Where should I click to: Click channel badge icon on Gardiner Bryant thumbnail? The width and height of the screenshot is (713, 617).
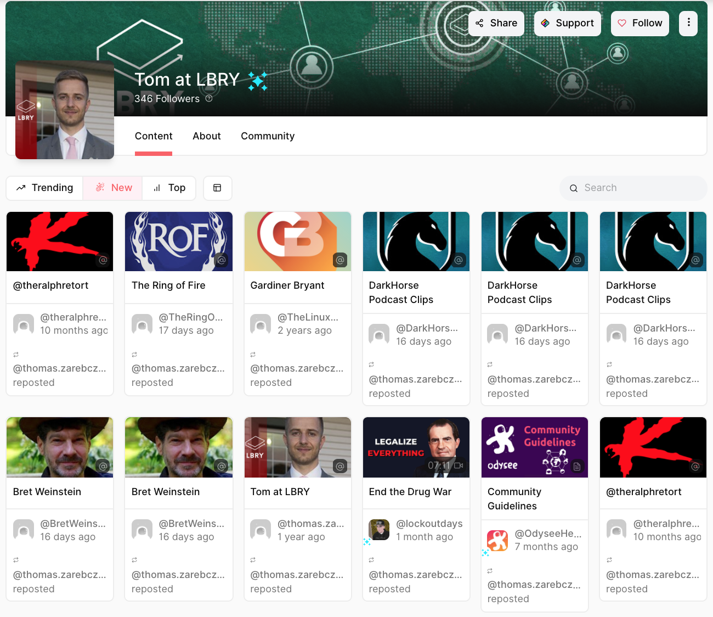tap(340, 260)
